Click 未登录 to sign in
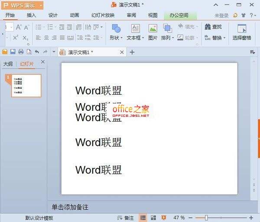This screenshot has width=260, height=222. [221, 15]
